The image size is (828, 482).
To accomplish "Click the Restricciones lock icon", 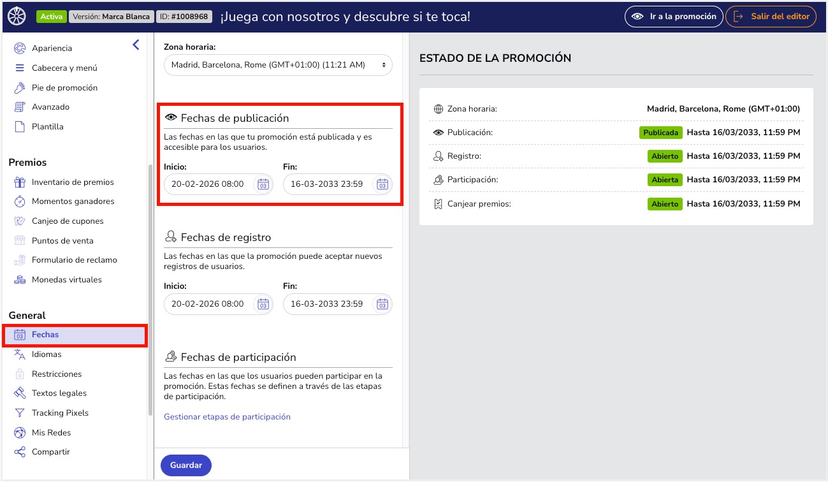I will coord(20,373).
